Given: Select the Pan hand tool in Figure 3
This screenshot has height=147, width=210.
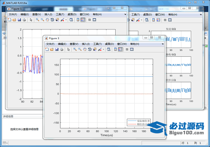Looking at the screenshot, I should click(85, 49).
